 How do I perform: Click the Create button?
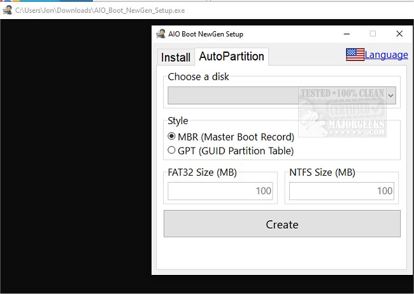click(x=282, y=224)
